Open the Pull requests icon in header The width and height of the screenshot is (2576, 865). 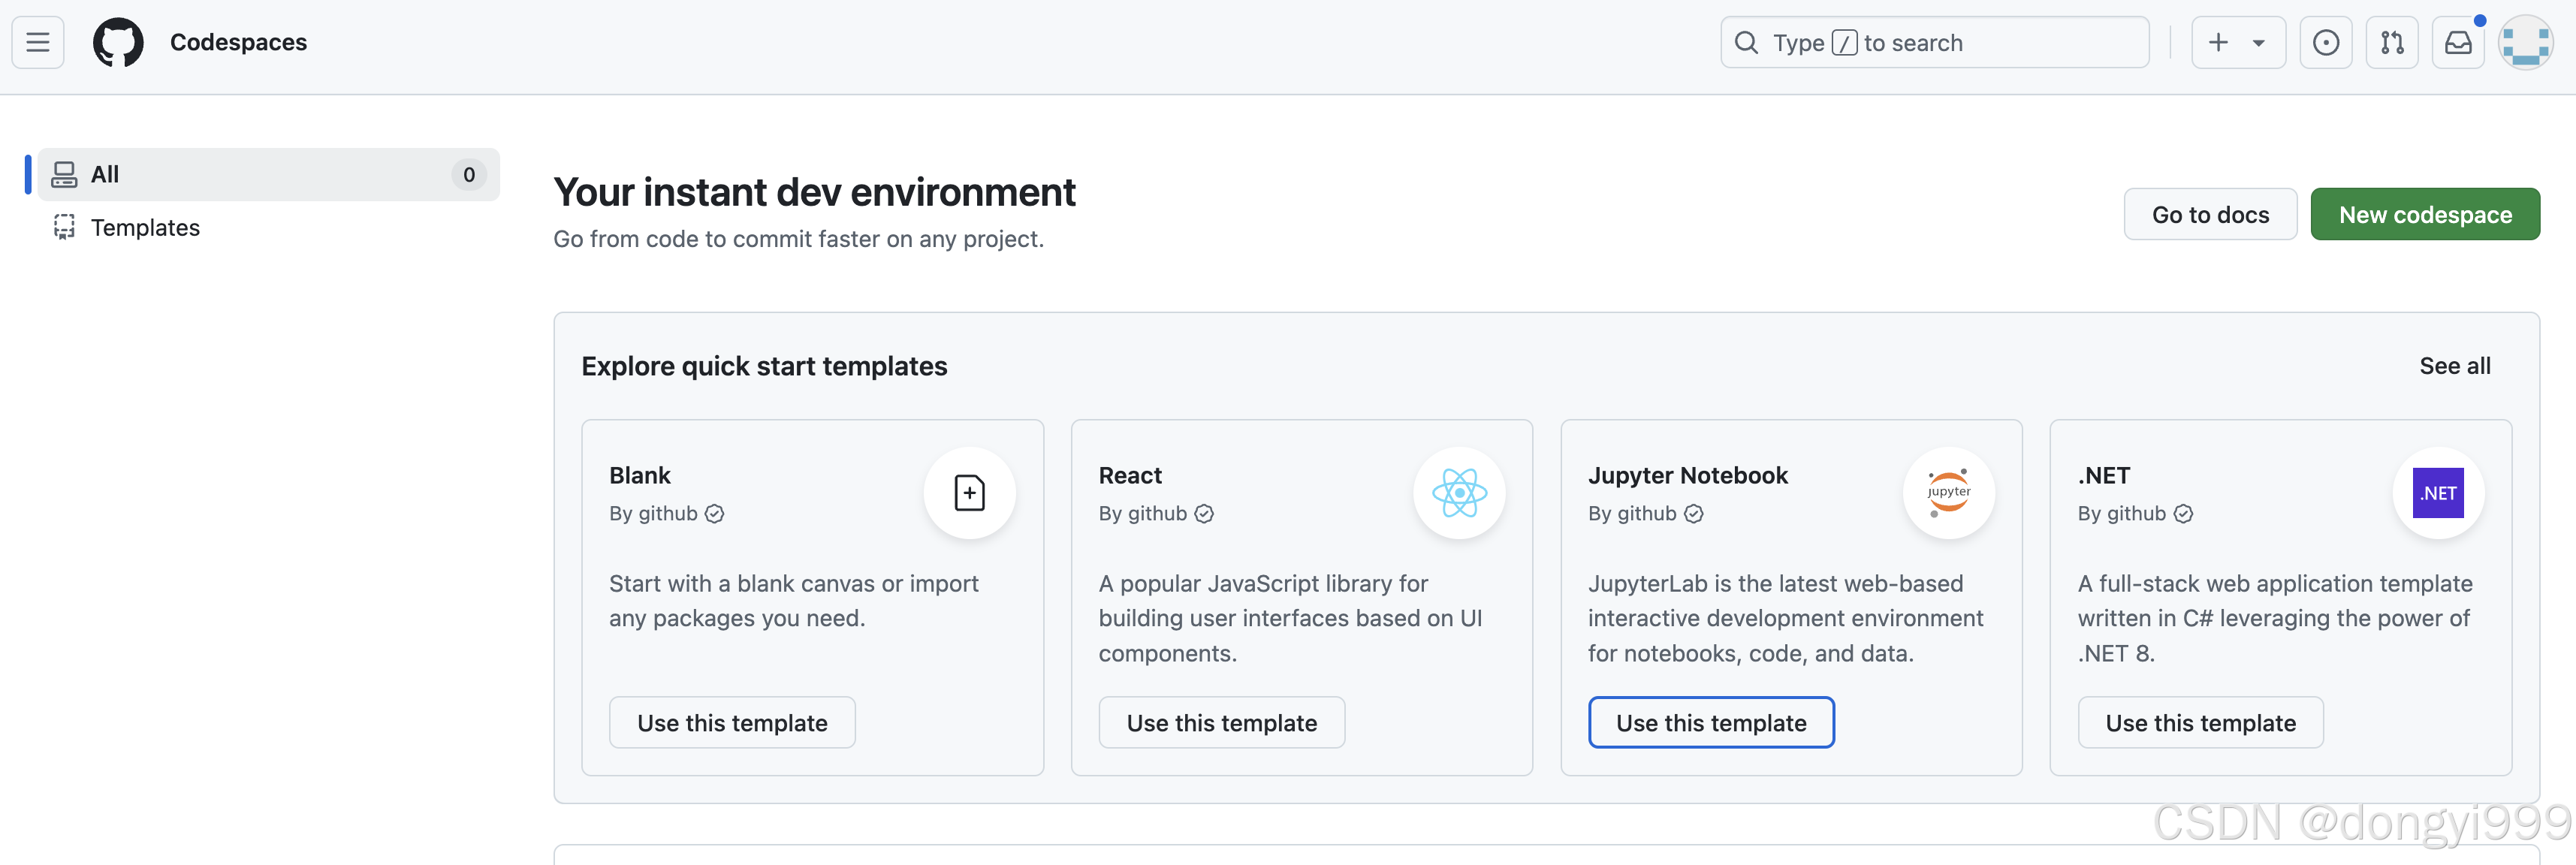[x=2391, y=42]
